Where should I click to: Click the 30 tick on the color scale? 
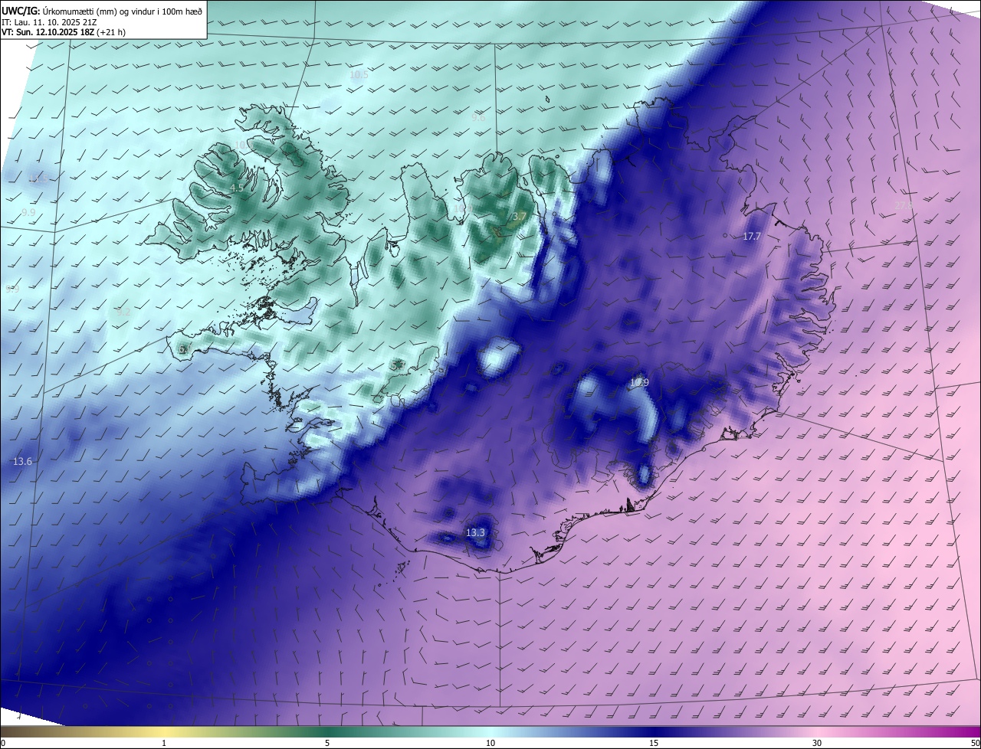pos(817,743)
